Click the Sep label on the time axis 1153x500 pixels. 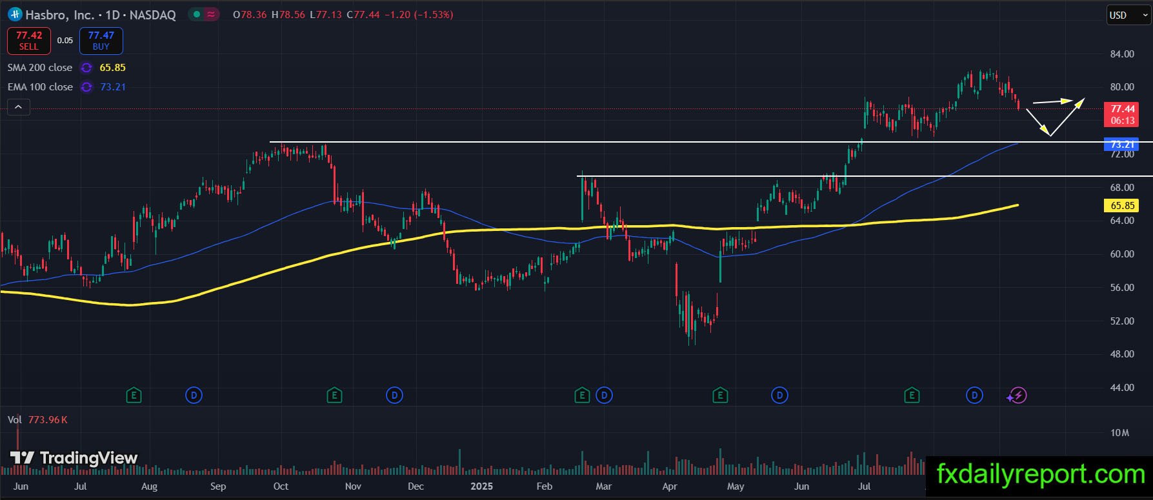point(218,486)
